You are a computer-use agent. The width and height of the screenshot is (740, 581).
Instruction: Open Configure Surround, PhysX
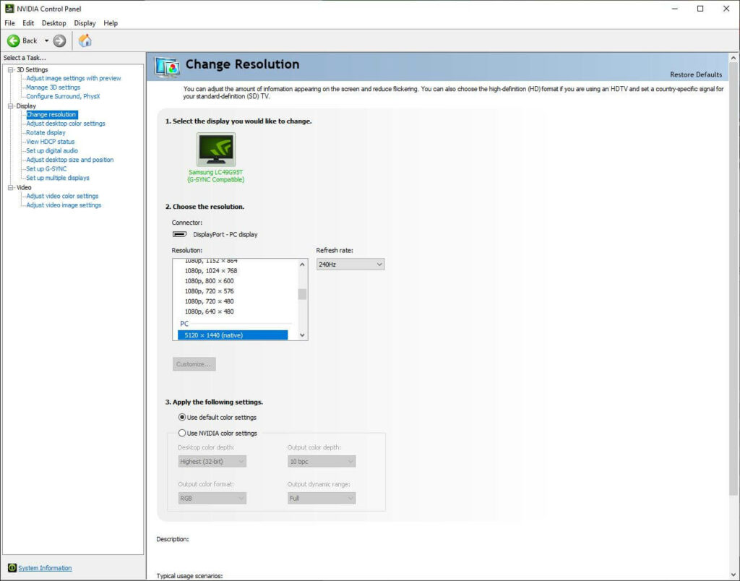[x=64, y=96]
